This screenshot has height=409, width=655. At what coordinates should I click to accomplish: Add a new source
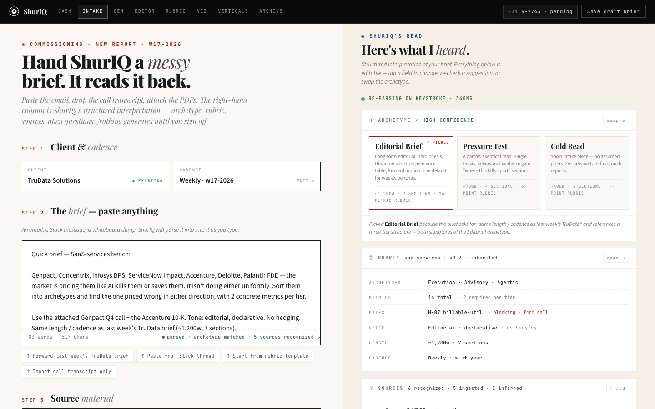click(617, 389)
